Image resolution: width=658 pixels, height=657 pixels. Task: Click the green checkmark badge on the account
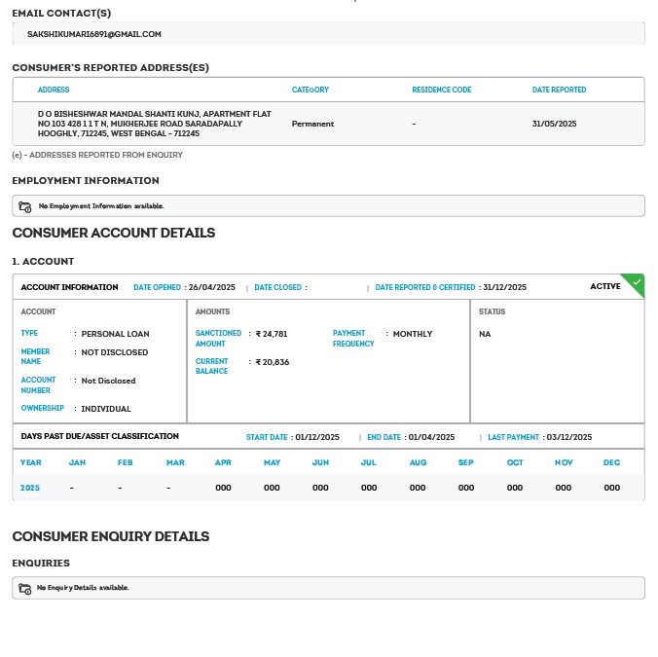coord(636,283)
